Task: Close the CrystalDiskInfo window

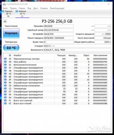Action: coord(109,4)
